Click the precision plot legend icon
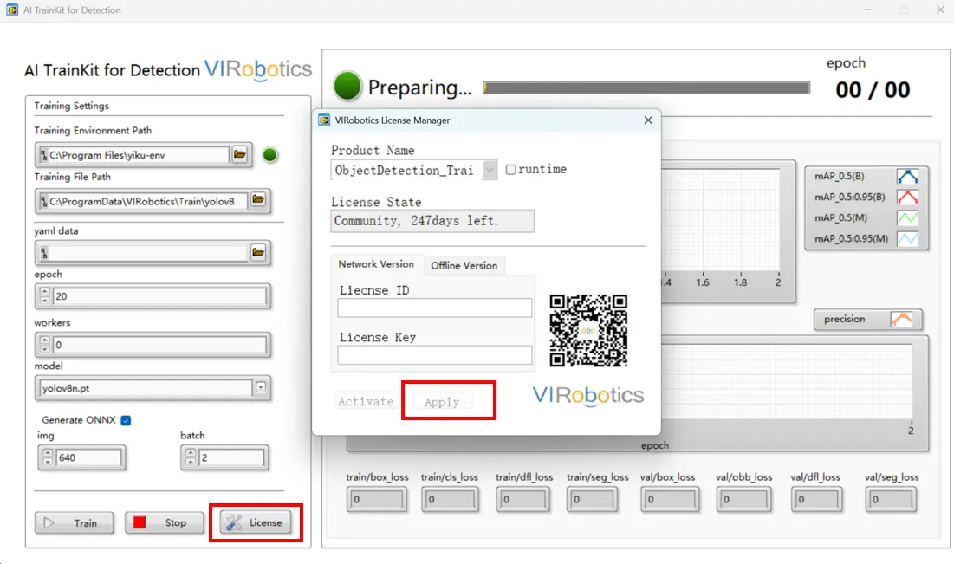This screenshot has width=954, height=564. [x=902, y=320]
